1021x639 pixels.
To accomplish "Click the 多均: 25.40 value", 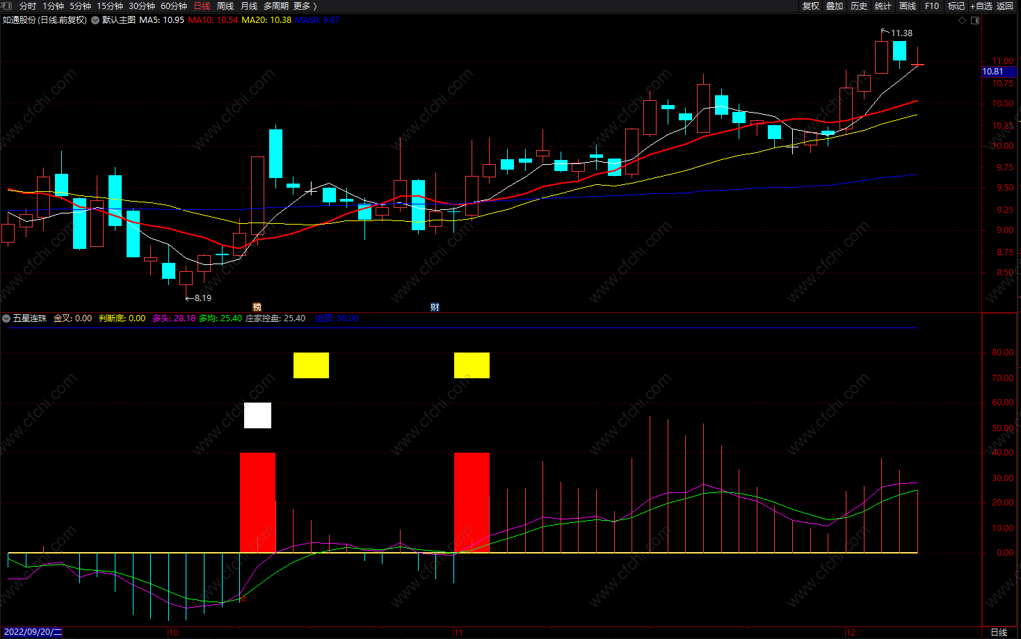I will point(220,318).
